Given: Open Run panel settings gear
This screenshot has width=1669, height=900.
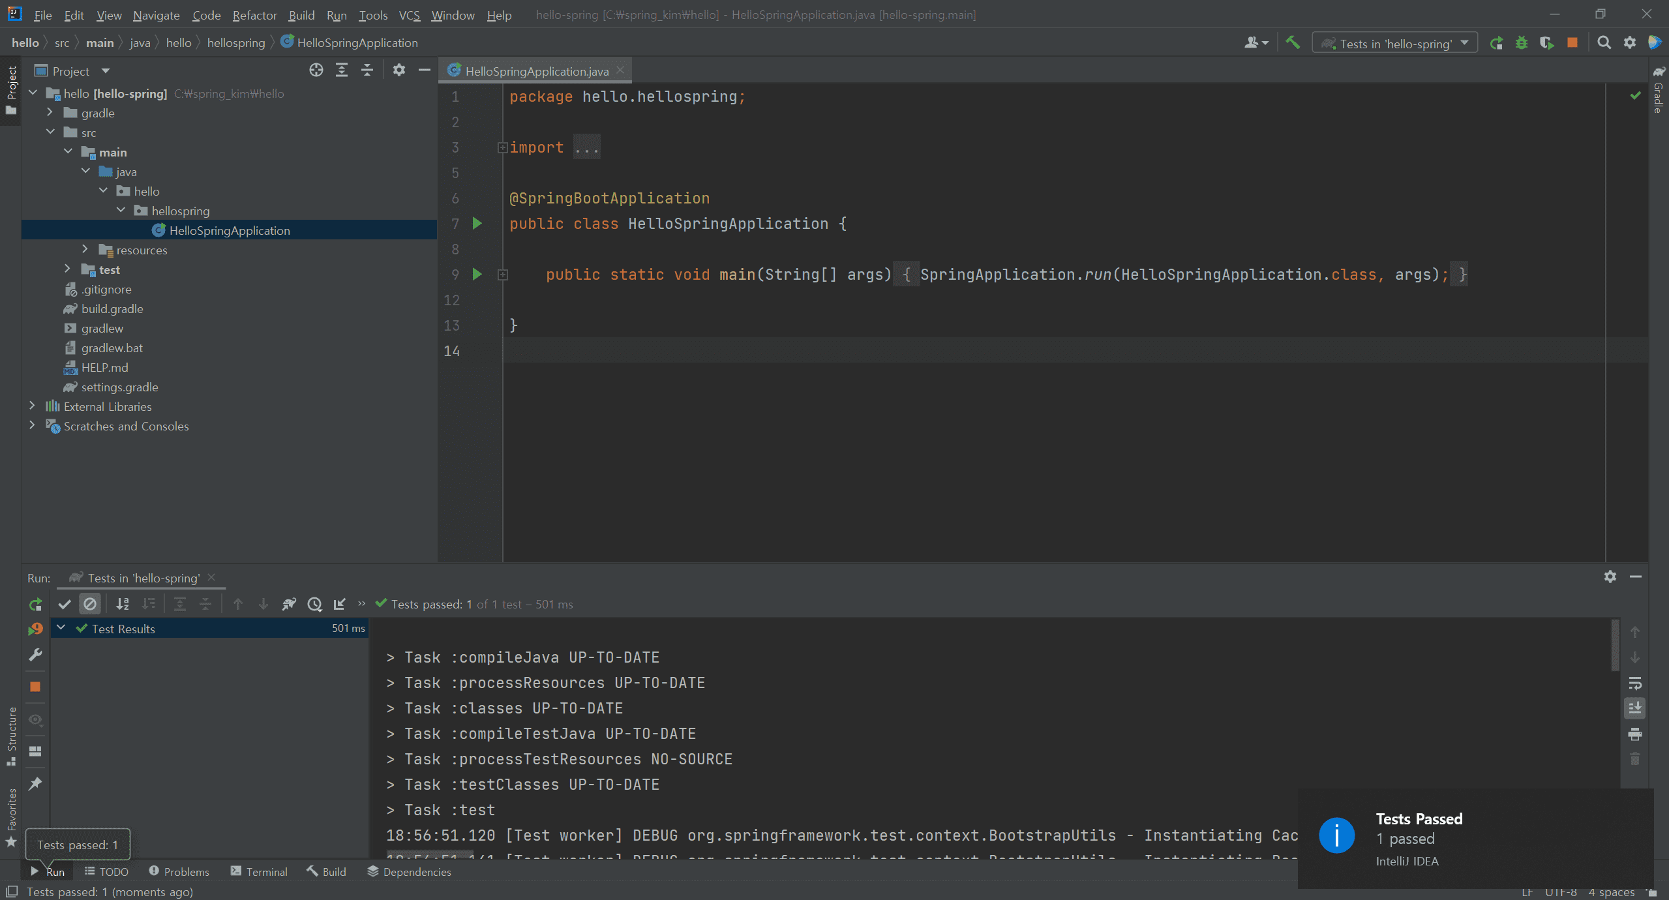Looking at the screenshot, I should point(1610,577).
